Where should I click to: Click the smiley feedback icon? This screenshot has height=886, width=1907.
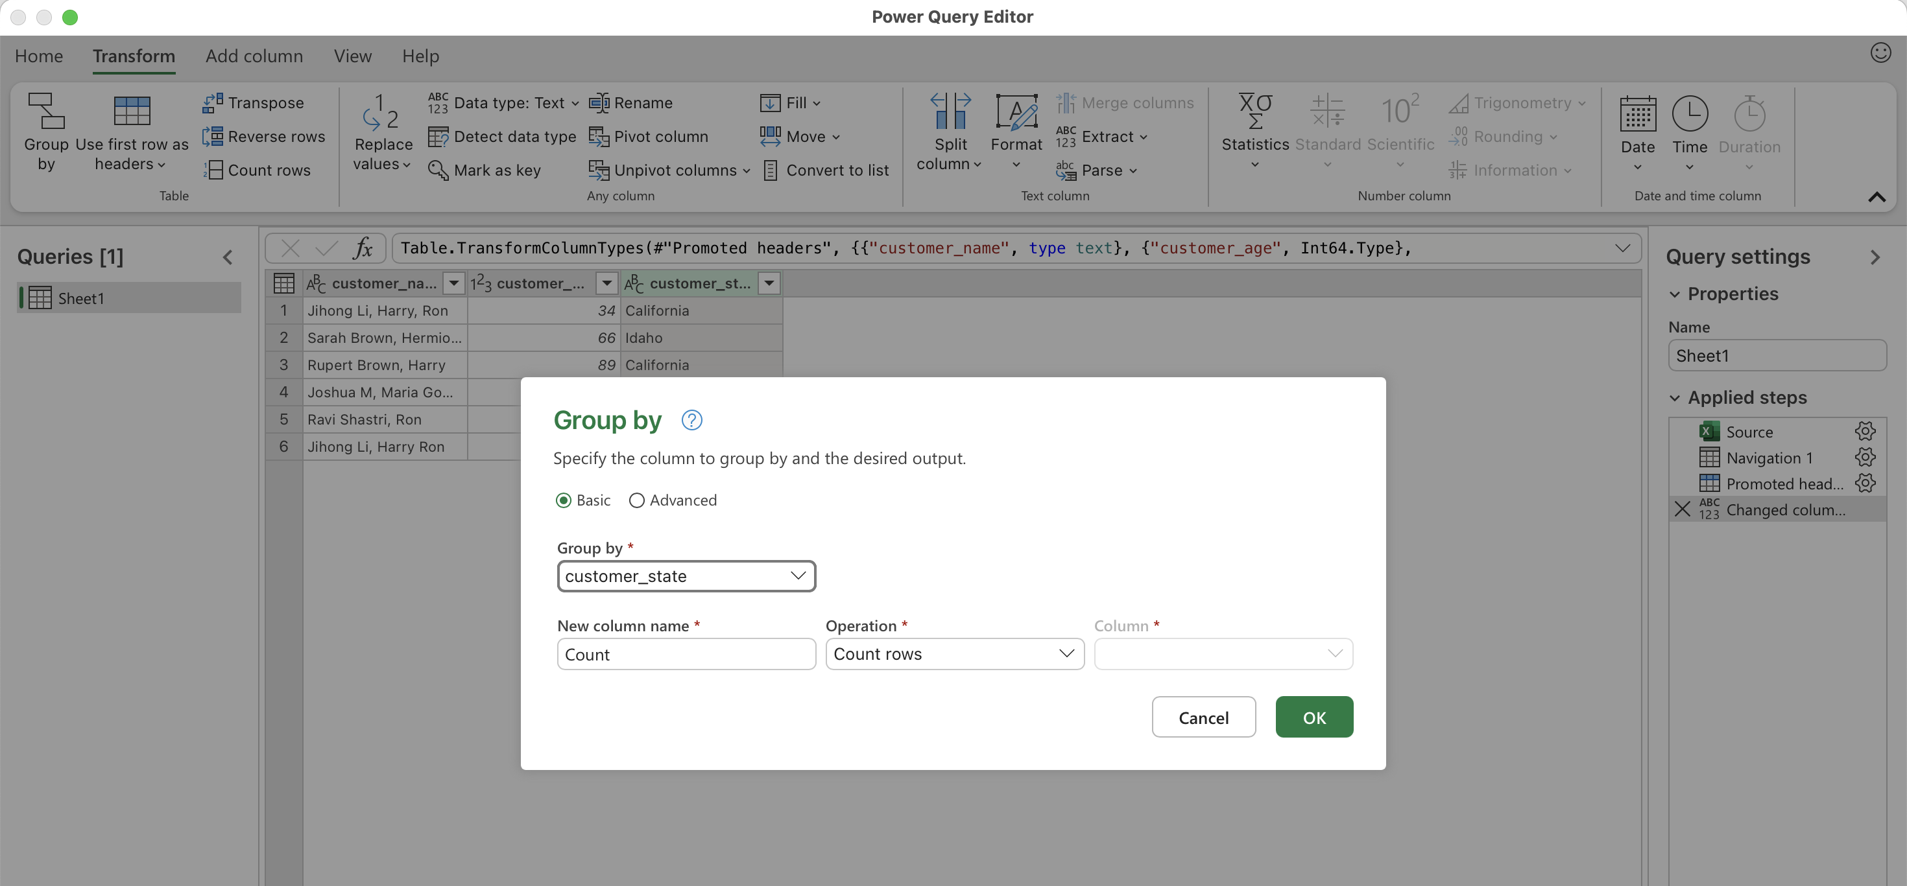pyautogui.click(x=1880, y=52)
